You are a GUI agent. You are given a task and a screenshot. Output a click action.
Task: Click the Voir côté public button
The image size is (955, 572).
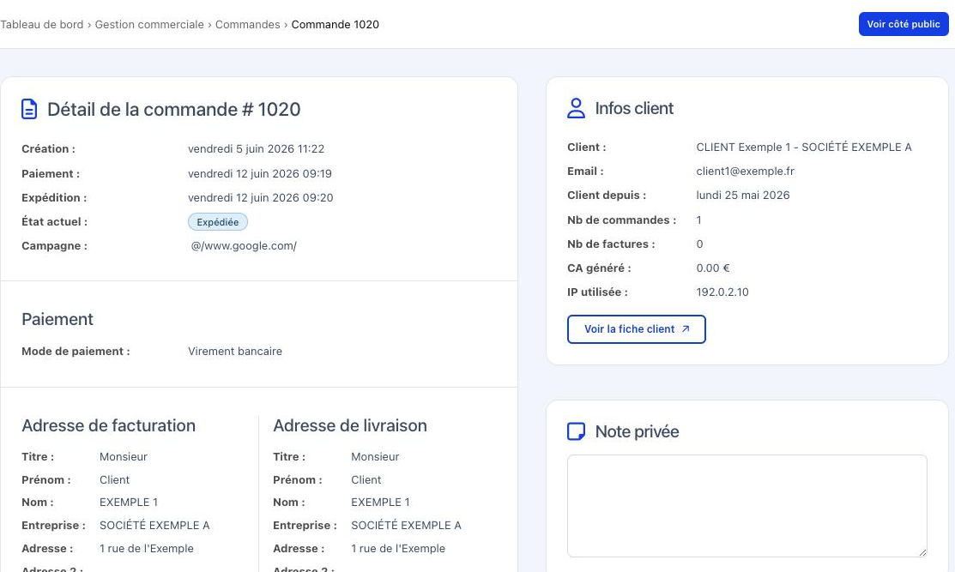coord(904,24)
